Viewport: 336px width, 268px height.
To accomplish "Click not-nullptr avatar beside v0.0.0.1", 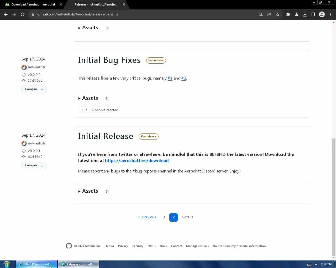I will 24,143.
